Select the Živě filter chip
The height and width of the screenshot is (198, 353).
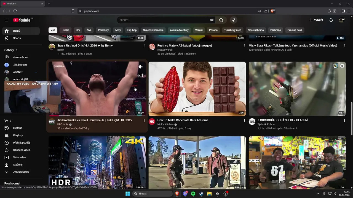coord(89,30)
